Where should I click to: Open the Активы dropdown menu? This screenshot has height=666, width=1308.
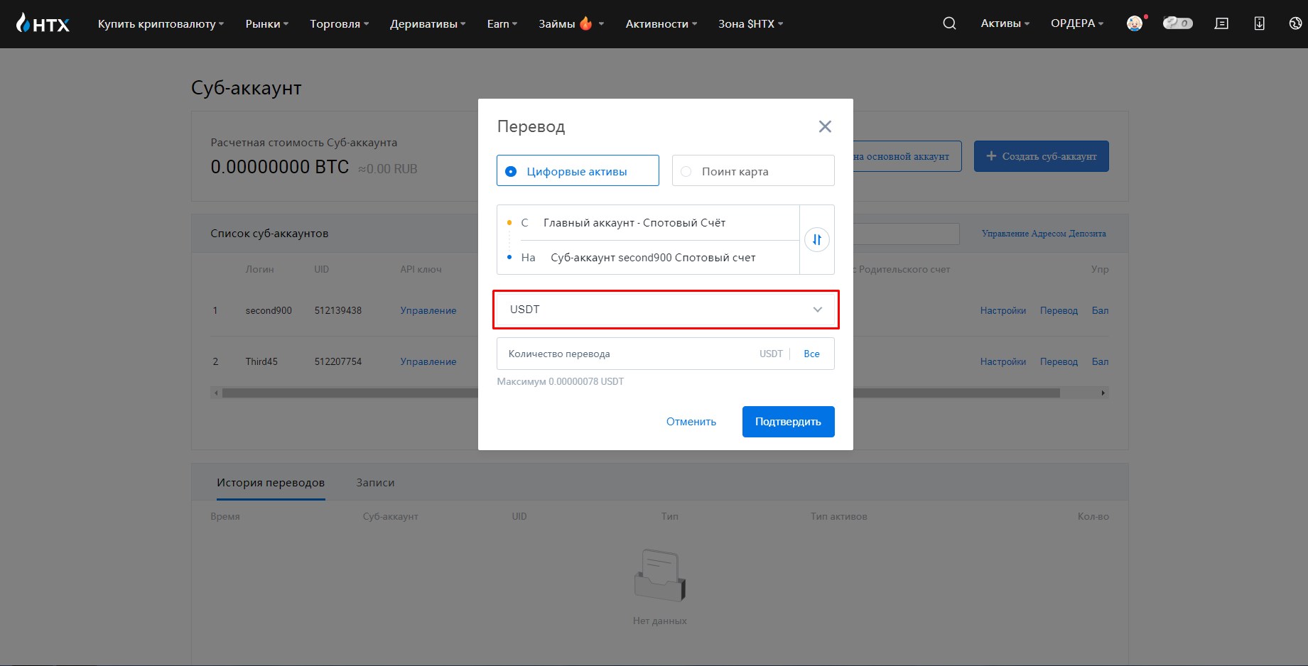point(1005,23)
